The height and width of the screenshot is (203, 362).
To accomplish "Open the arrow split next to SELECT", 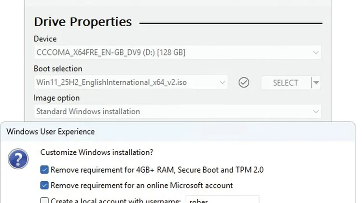I will point(316,83).
